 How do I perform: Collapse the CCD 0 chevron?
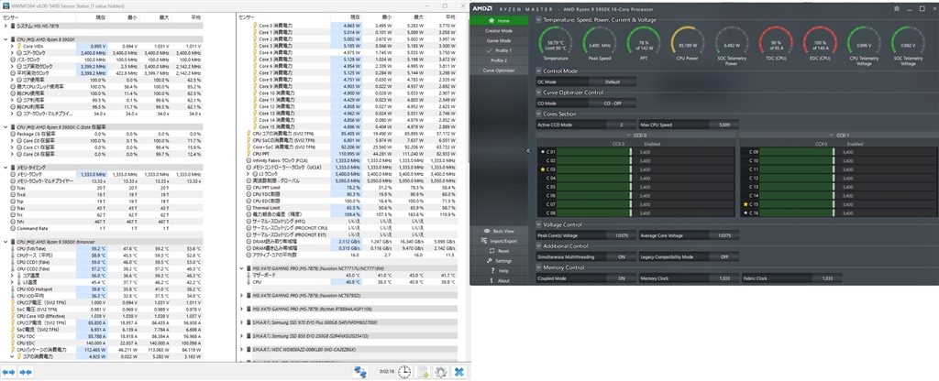point(629,136)
